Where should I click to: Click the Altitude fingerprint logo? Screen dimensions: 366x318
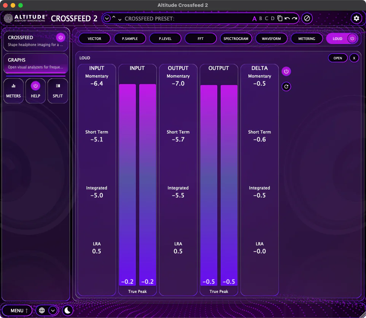pyautogui.click(x=8, y=18)
